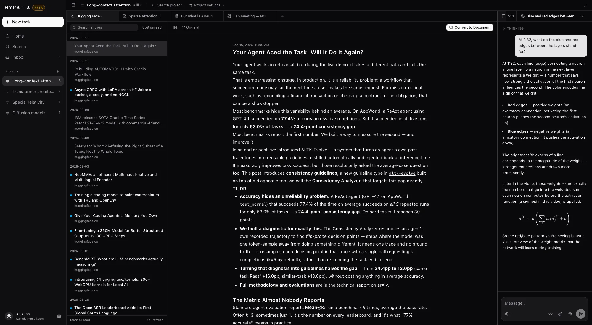Open 'Safety for Whom?' entry
The width and height of the screenshot is (592, 325).
click(117, 151)
